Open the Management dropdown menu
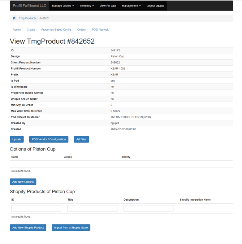The height and width of the screenshot is (244, 242). (131, 6)
